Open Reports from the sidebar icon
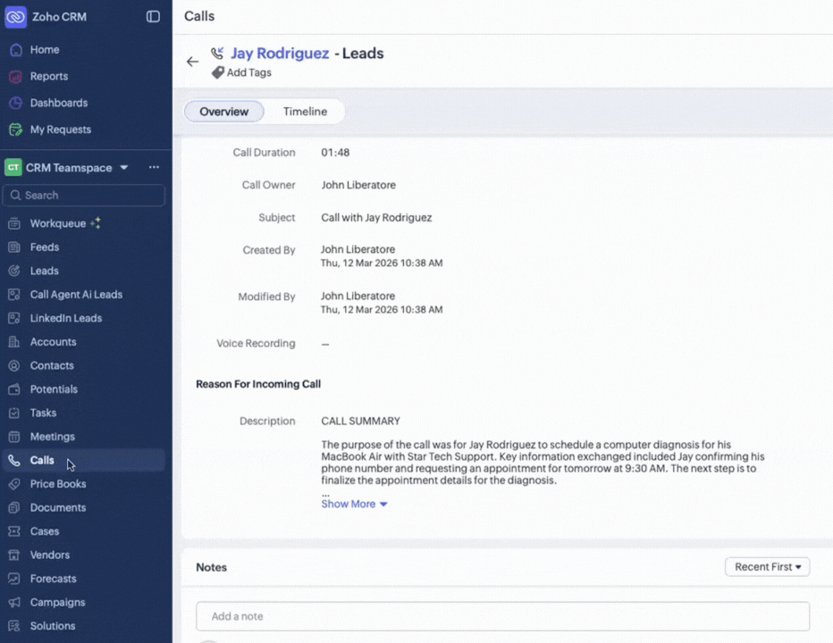Viewport: 833px width, 643px height. (15, 77)
